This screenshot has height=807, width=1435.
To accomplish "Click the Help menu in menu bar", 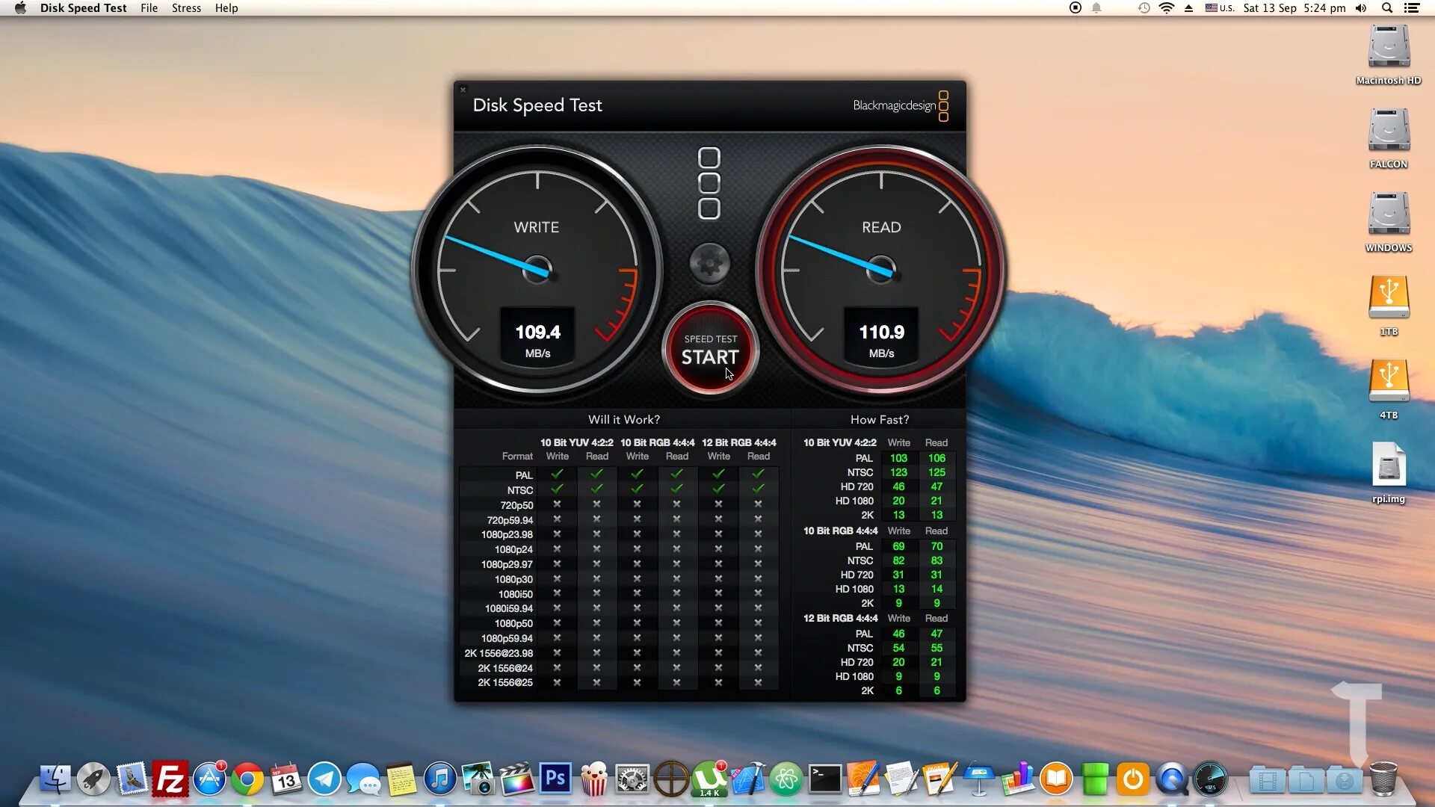I will coord(226,8).
